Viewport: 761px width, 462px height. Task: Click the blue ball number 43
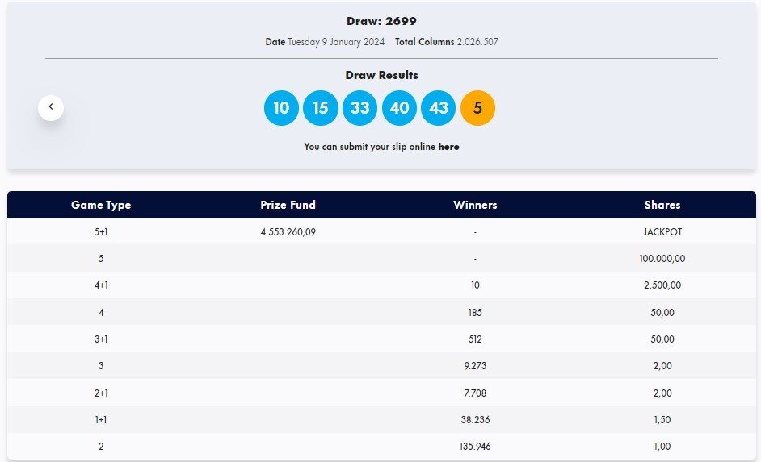439,108
